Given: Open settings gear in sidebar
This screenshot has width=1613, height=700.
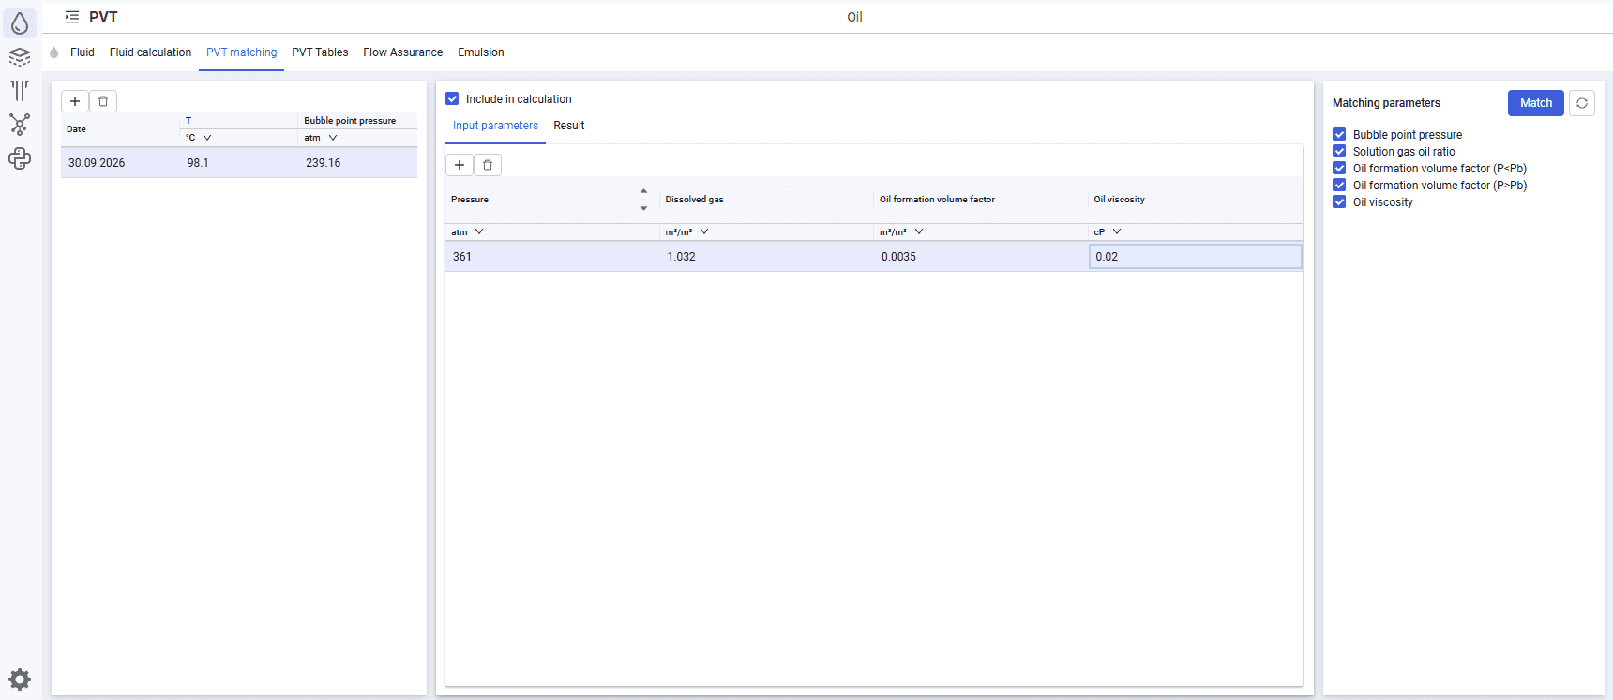Looking at the screenshot, I should (20, 679).
